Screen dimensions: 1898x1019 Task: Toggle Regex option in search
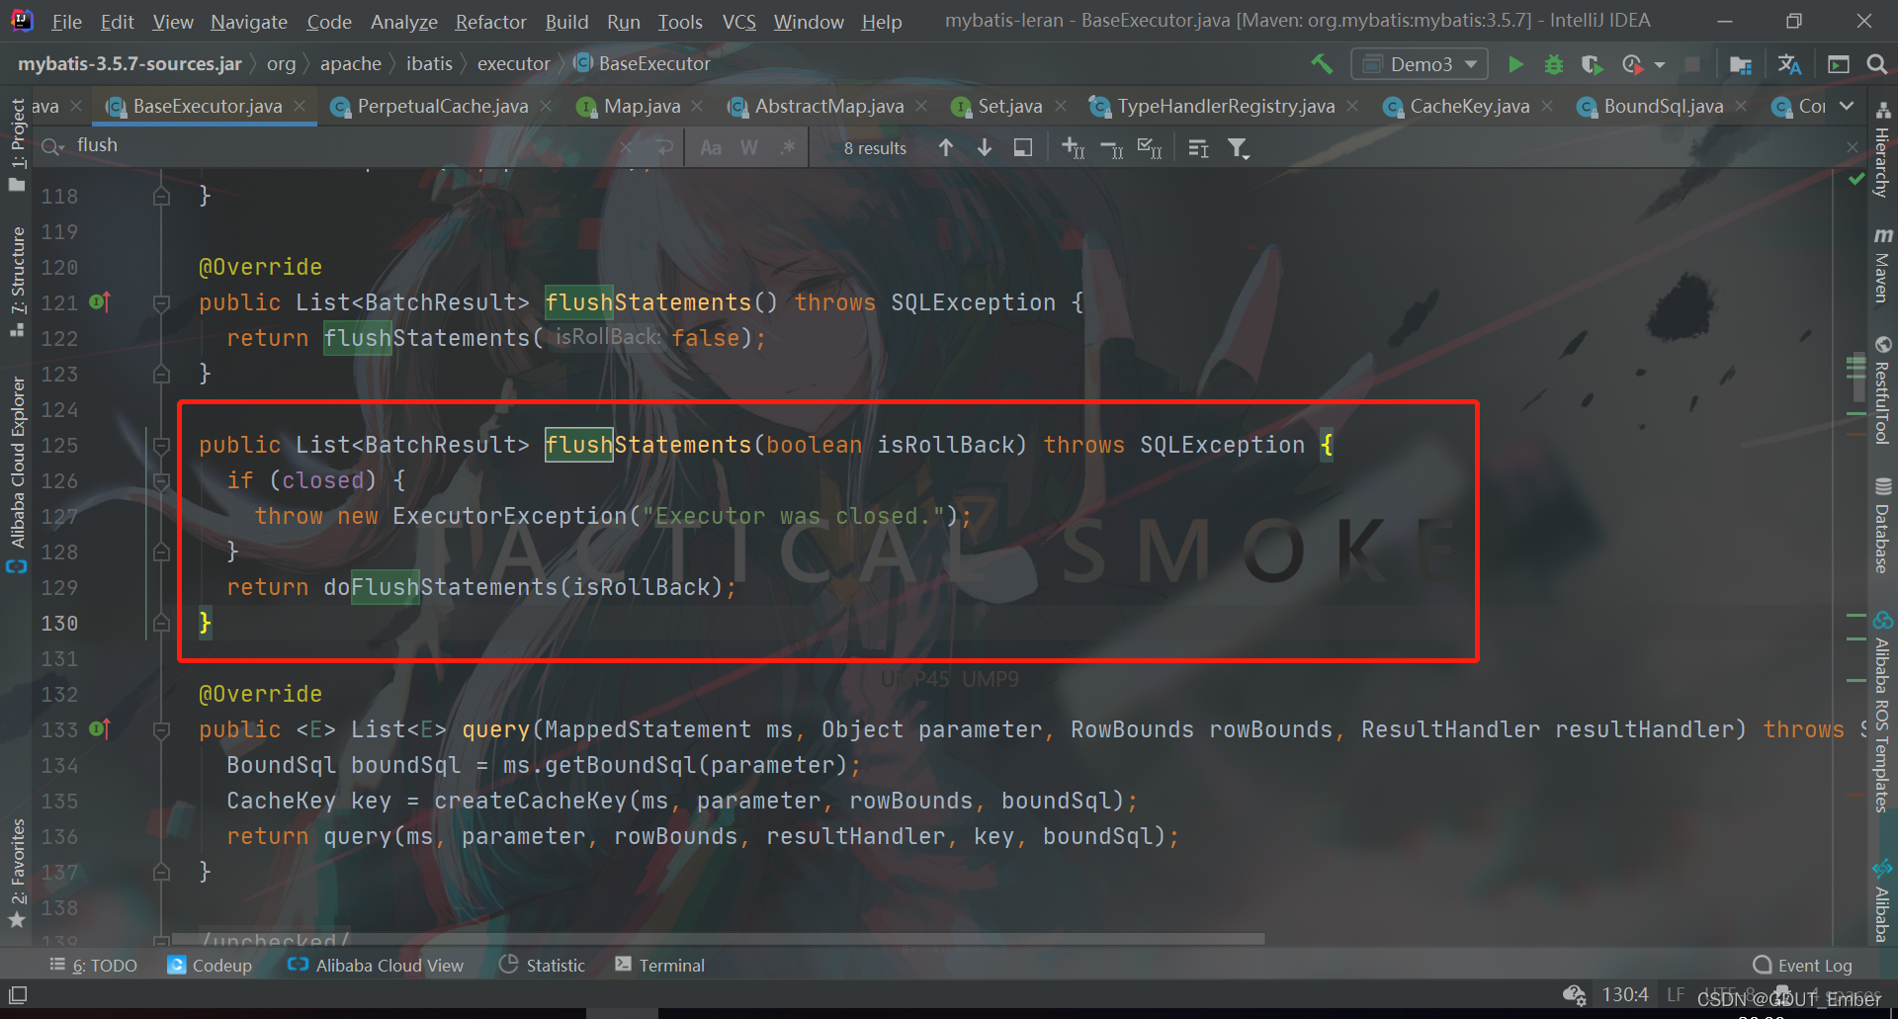point(787,147)
